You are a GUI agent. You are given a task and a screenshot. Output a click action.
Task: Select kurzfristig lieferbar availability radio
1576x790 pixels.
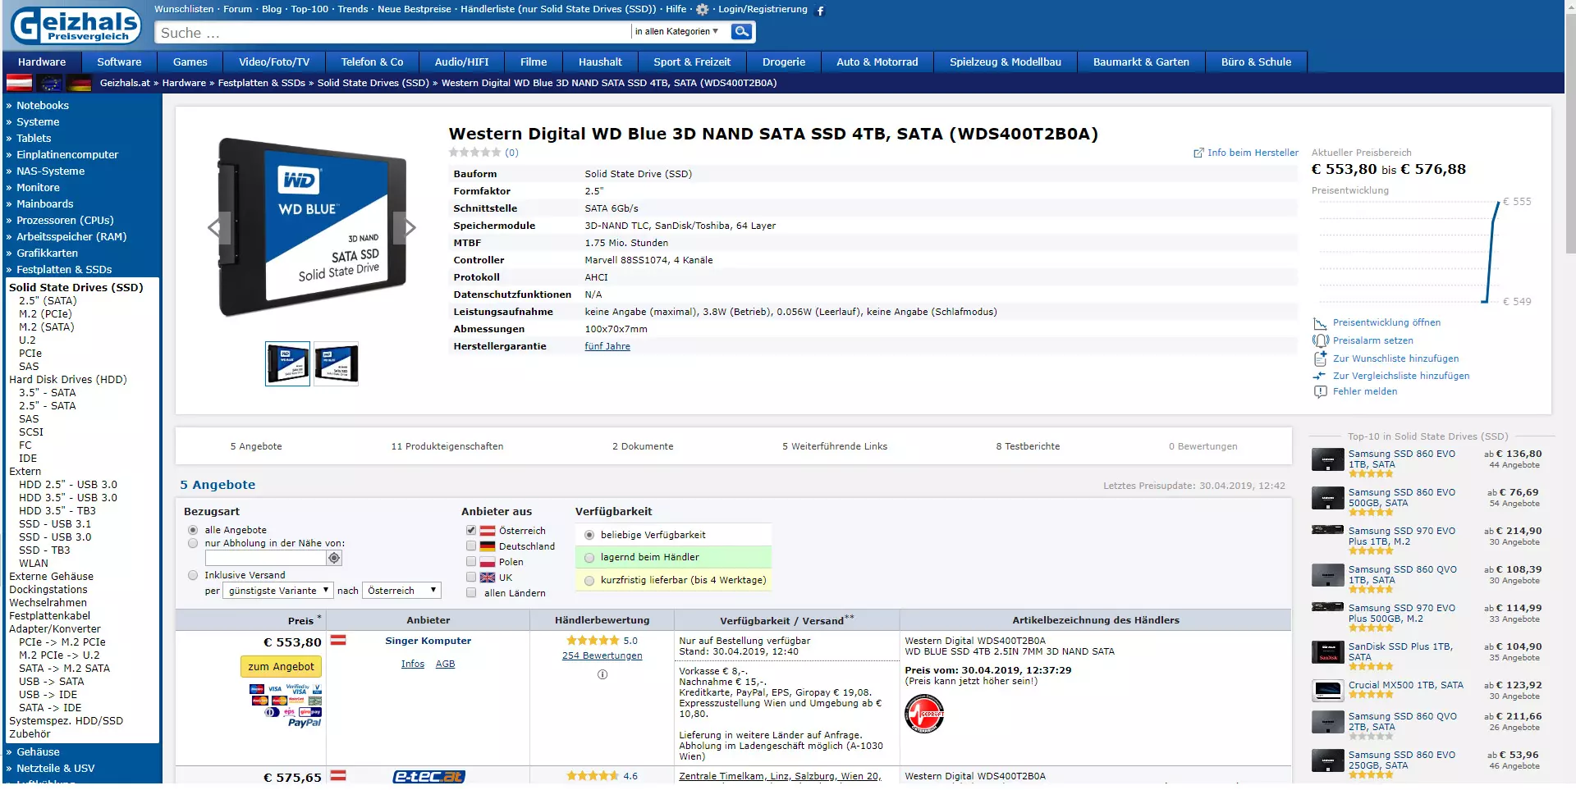pos(589,581)
